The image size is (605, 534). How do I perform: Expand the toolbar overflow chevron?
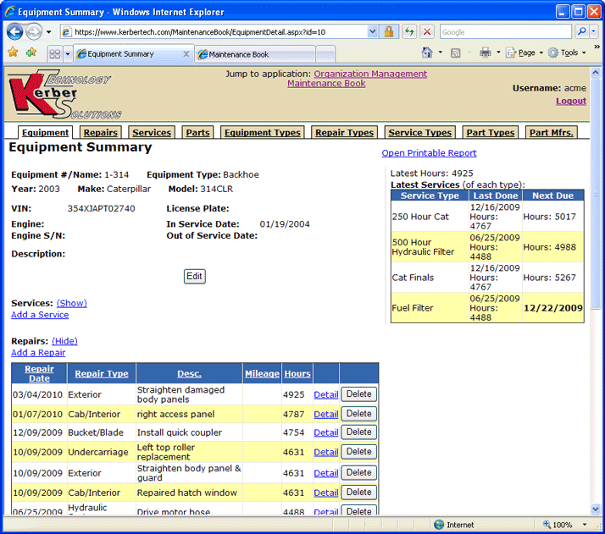[597, 47]
